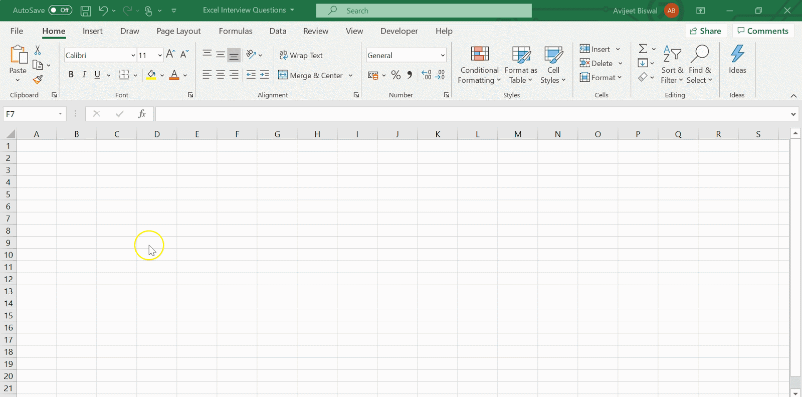Switch to the Page Layout tab

coord(178,31)
